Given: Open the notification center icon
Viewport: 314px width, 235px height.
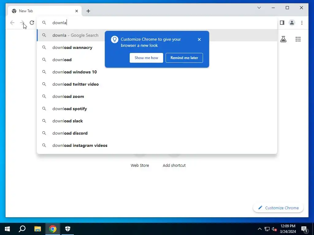Looking at the screenshot, I should (304, 229).
